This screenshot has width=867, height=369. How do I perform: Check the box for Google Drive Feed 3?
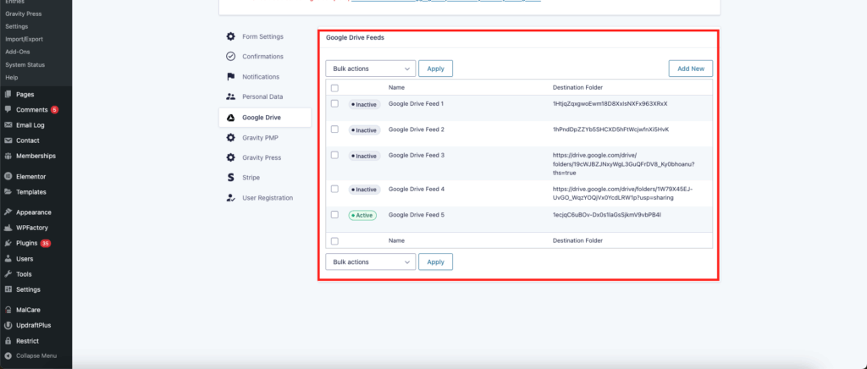tap(334, 155)
